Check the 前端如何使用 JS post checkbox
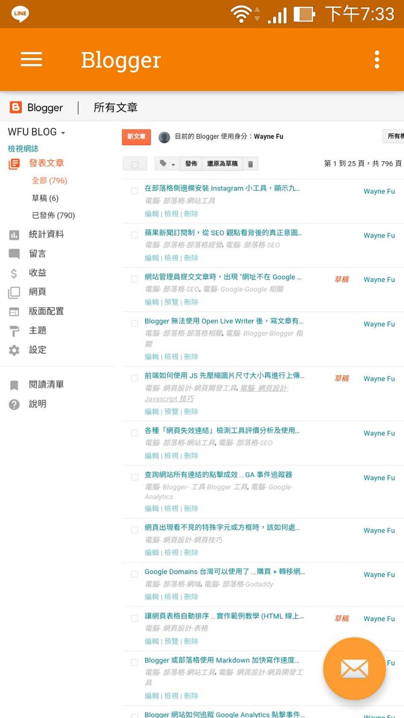 [x=135, y=378]
